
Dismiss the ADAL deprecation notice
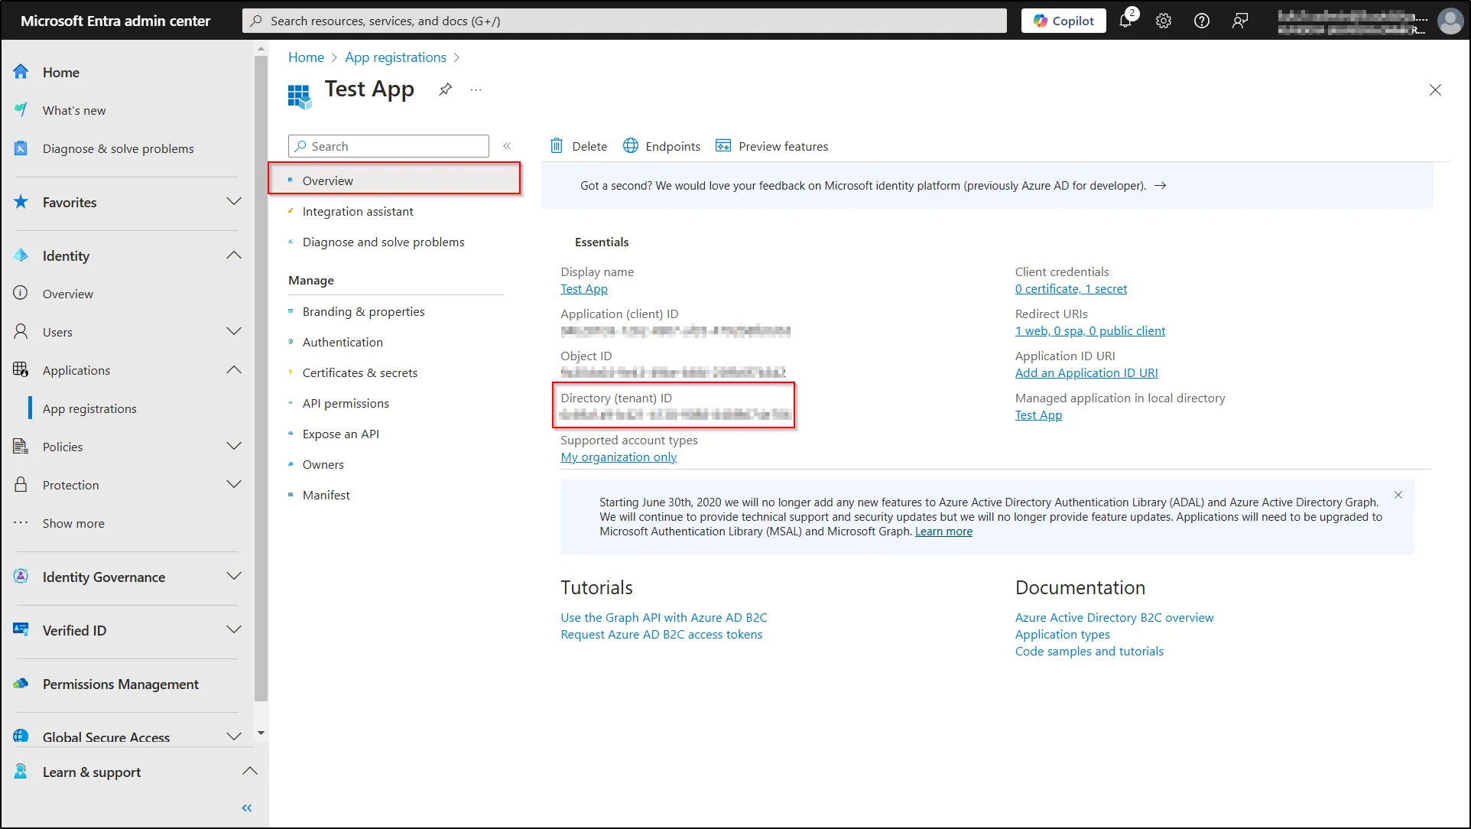tap(1399, 496)
